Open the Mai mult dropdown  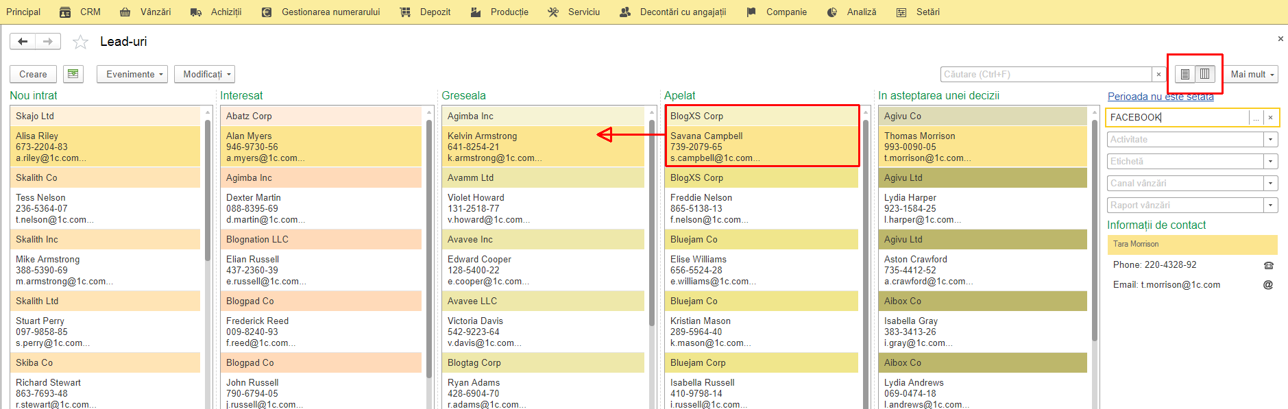click(x=1252, y=74)
